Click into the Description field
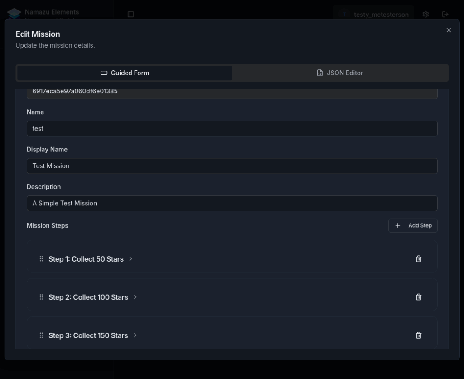The image size is (464, 379). pos(232,203)
